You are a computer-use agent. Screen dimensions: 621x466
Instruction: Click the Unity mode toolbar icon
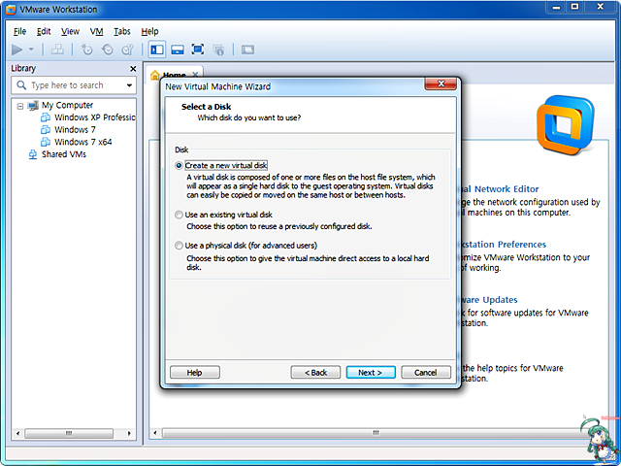point(218,50)
